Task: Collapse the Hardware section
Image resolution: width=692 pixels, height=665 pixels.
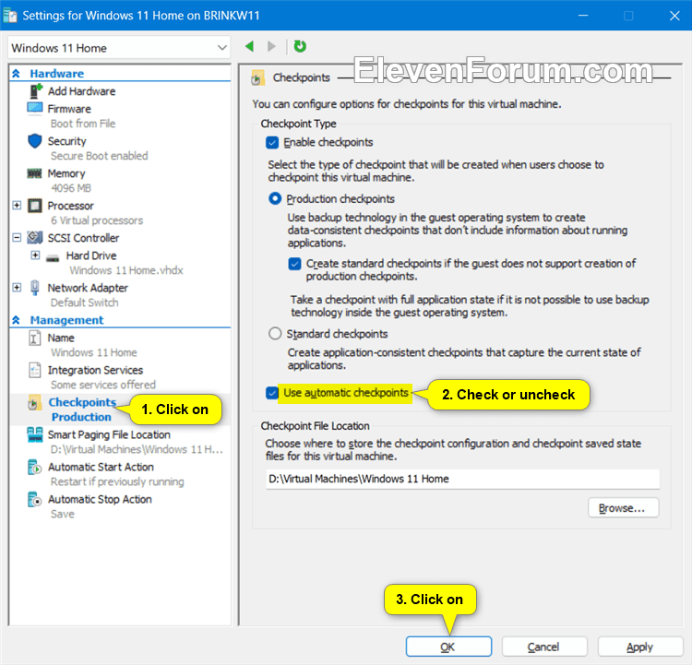Action: 16,73
